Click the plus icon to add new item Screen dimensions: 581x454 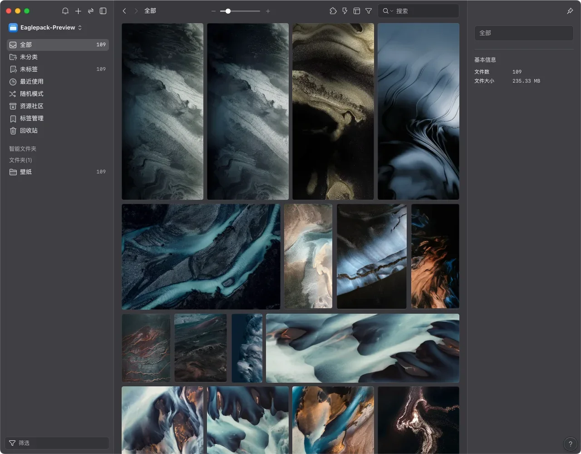coord(78,11)
